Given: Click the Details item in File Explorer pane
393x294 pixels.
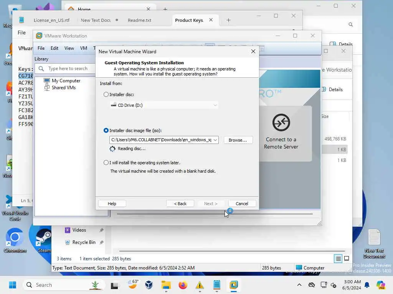Looking at the screenshot, I should click(333, 90).
